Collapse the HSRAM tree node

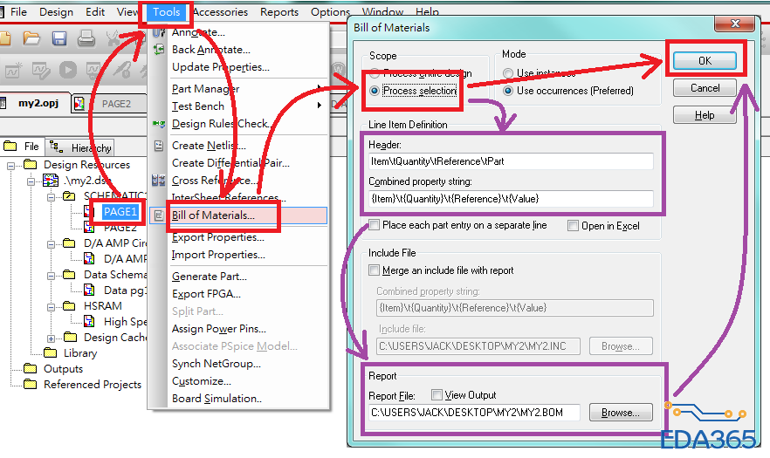(51, 307)
